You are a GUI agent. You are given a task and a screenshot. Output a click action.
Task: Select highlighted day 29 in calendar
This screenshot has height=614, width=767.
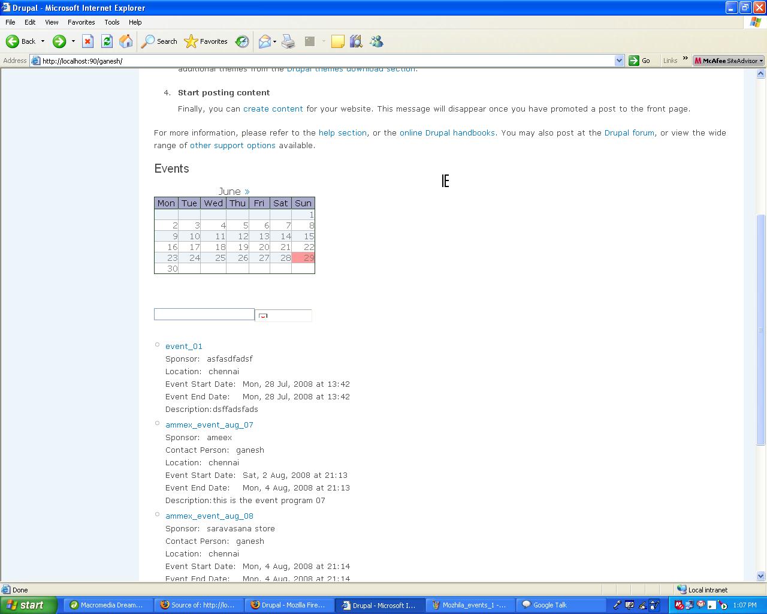coord(303,258)
